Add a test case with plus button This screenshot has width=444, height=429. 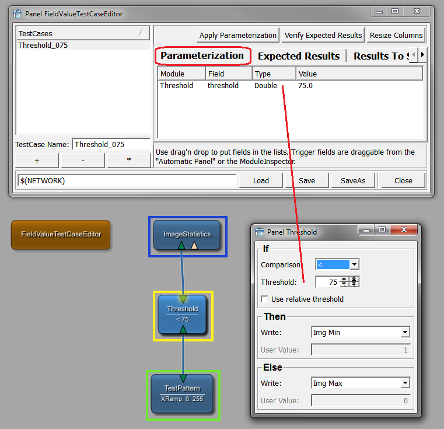37,160
